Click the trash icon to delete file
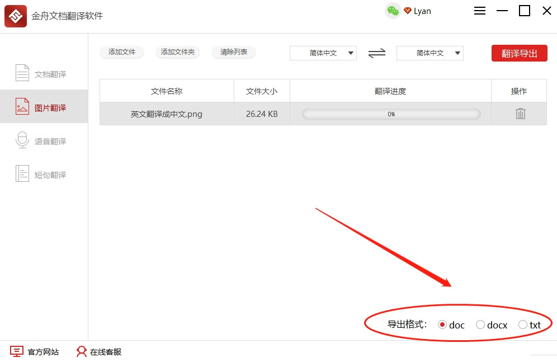This screenshot has width=557, height=362. (520, 114)
